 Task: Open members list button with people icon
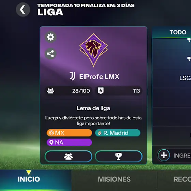tap(69, 157)
